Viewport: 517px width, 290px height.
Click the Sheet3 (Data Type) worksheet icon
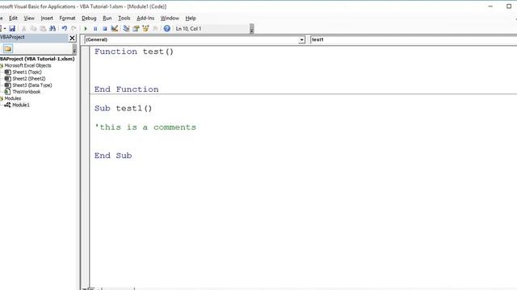7,85
